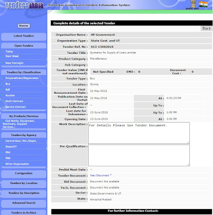
Task: Click the View Document link
Action: (x=100, y=175)
